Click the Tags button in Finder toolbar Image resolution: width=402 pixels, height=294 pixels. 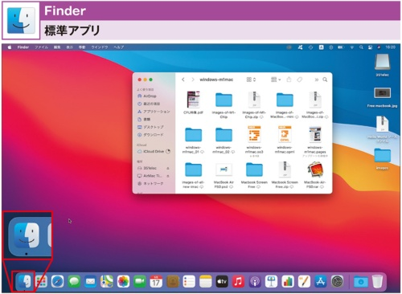click(x=300, y=80)
